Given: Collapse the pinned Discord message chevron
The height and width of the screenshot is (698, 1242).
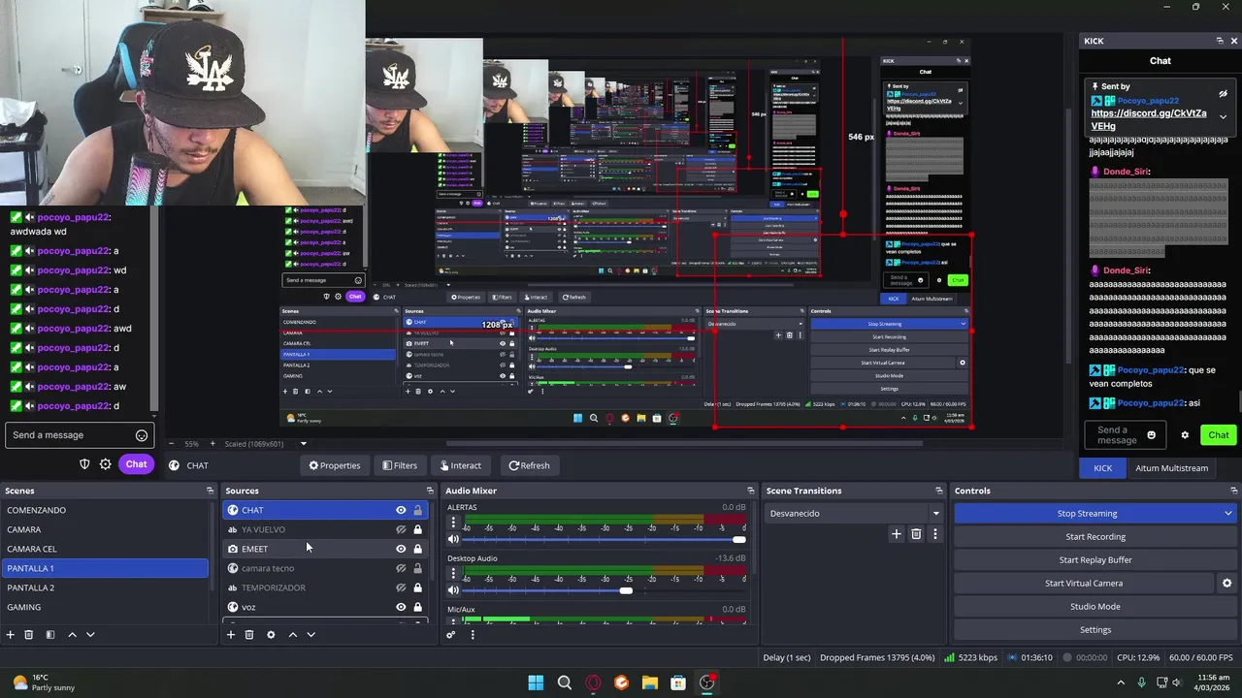Looking at the screenshot, I should pos(1223,117).
